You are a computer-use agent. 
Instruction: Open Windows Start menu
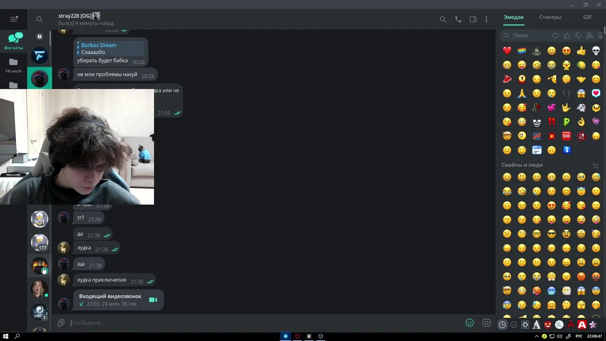tap(6, 336)
